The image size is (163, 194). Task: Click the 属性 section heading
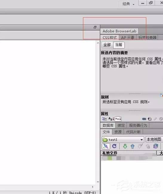104,114
